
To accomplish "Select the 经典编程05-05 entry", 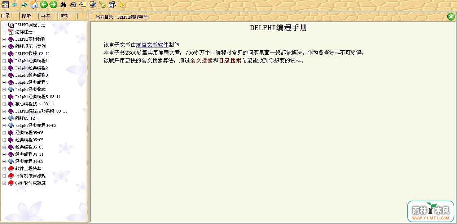I will [29, 140].
